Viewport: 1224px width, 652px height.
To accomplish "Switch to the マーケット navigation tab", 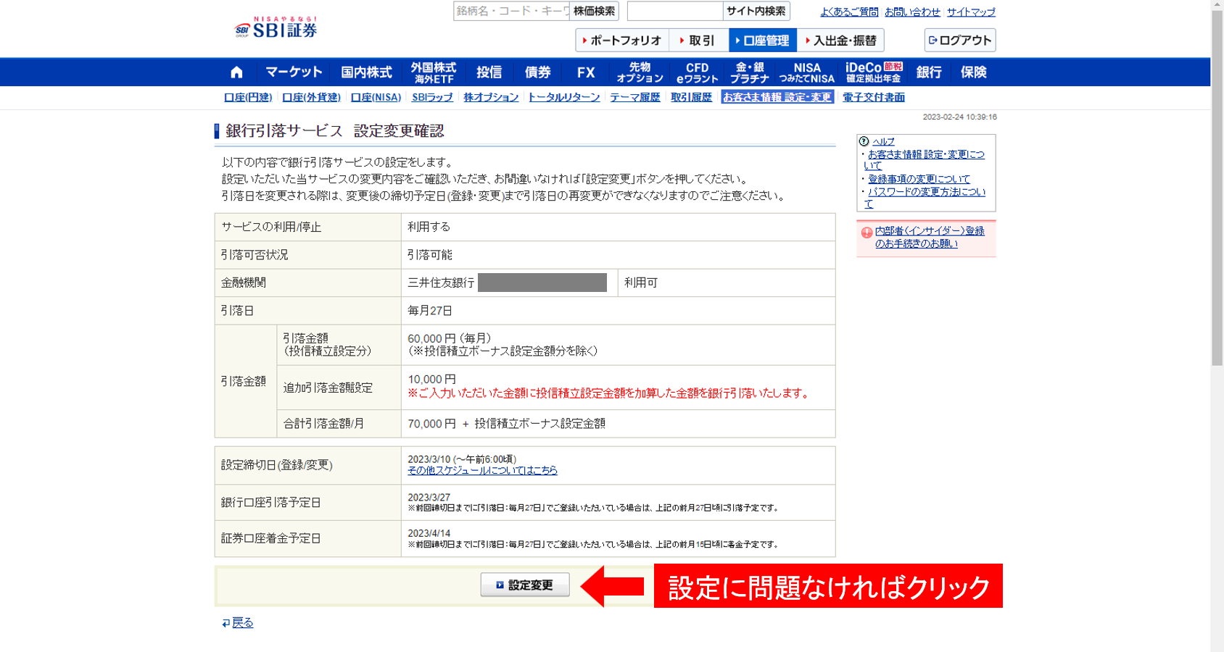I will 294,72.
